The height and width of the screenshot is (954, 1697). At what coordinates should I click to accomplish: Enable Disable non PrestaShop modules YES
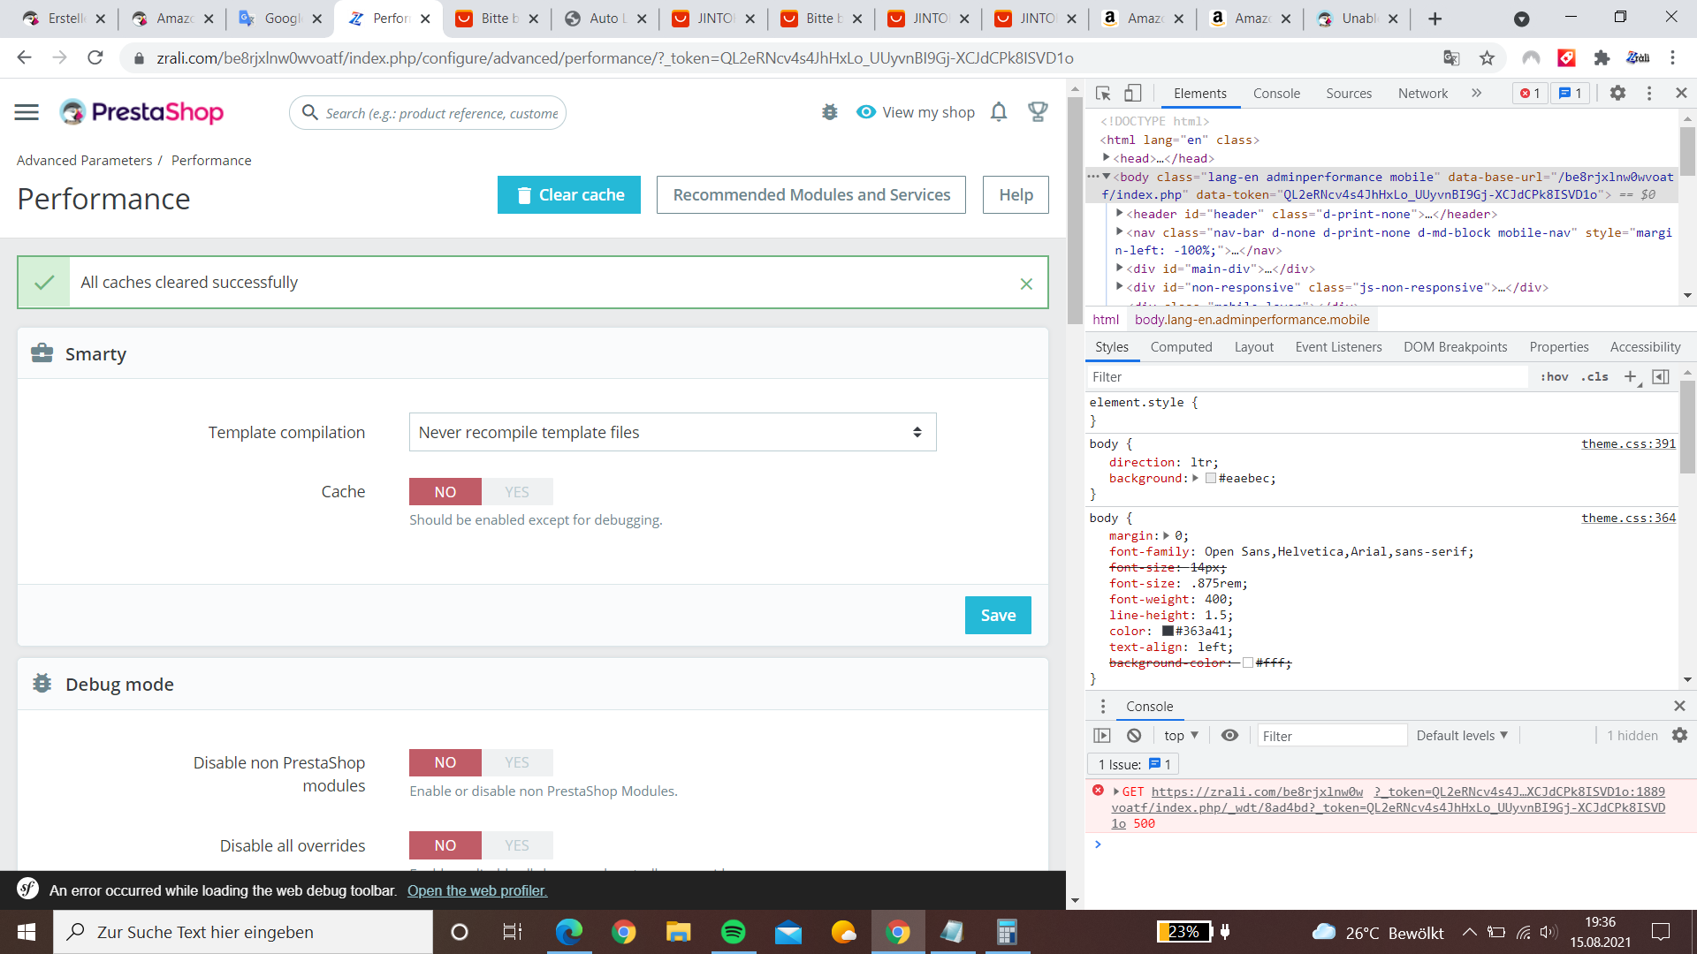tap(517, 762)
